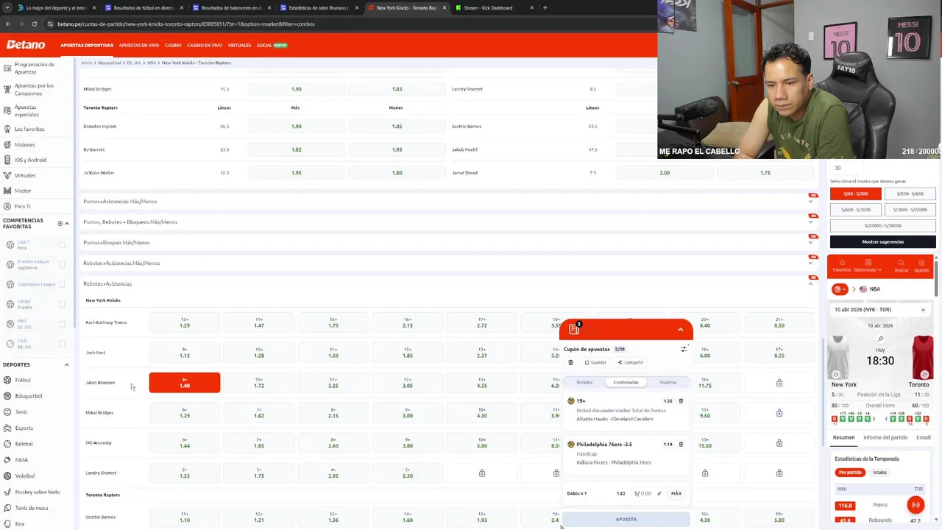Open the Fútbol sport icon in sidebar
942x530 pixels.
tap(7, 380)
